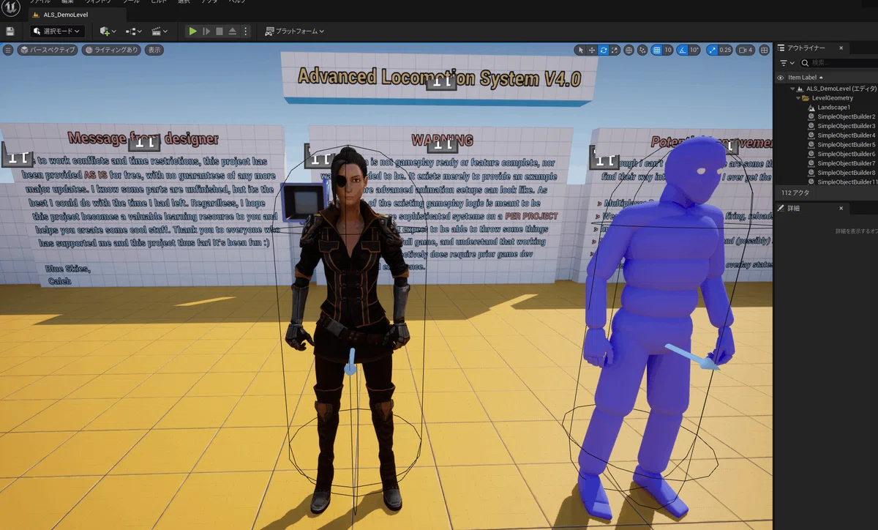
Task: Click text render icon on title sign
Action: click(x=441, y=82)
